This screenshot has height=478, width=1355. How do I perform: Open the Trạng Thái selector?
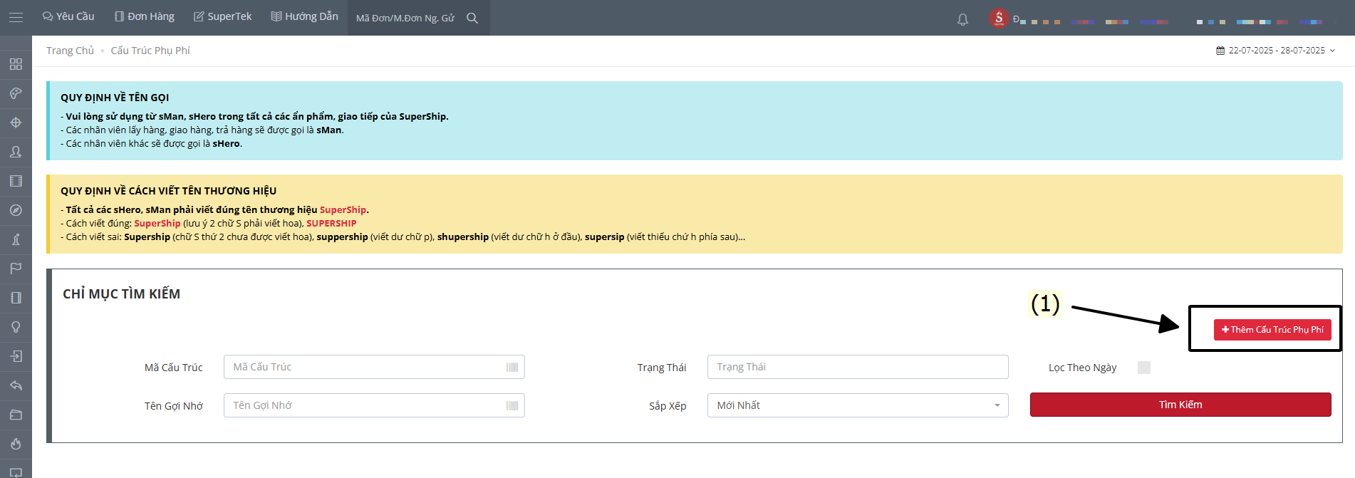click(x=858, y=367)
